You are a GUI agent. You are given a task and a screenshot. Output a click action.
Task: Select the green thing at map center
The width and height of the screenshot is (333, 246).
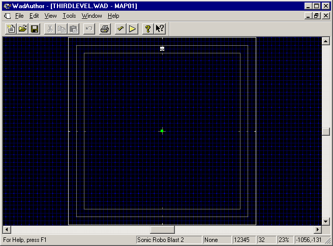pyautogui.click(x=162, y=131)
